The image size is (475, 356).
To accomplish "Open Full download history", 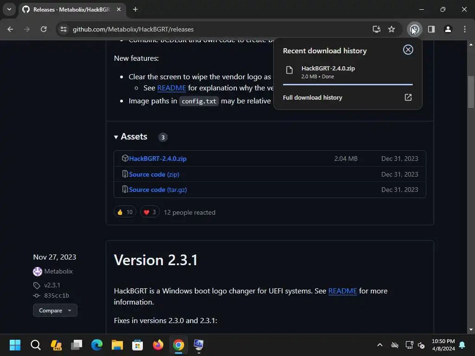I will click(x=312, y=97).
